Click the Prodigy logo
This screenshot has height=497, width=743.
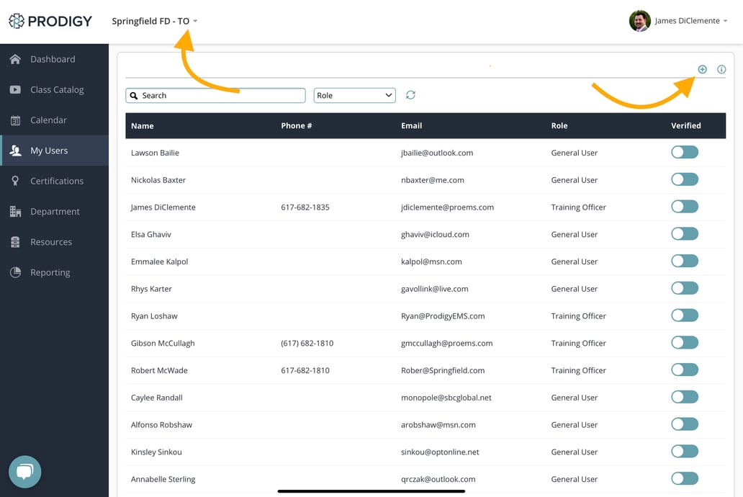click(x=50, y=21)
